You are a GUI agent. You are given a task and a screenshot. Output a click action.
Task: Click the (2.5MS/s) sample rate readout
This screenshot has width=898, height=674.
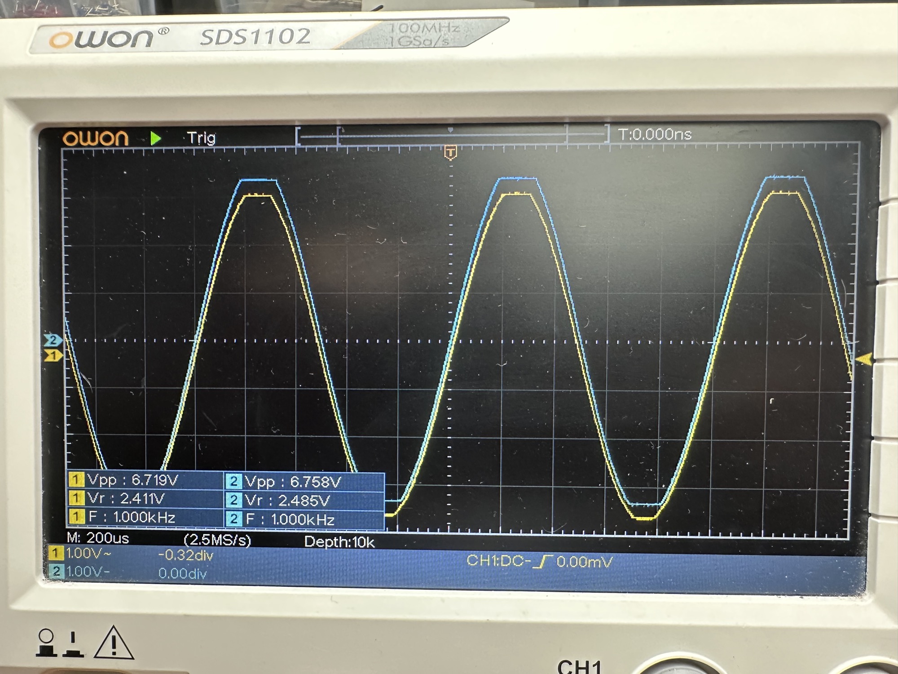pyautogui.click(x=217, y=540)
